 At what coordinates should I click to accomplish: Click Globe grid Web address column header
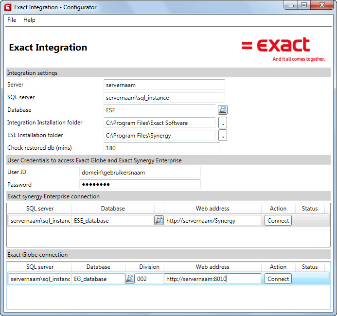(x=213, y=267)
